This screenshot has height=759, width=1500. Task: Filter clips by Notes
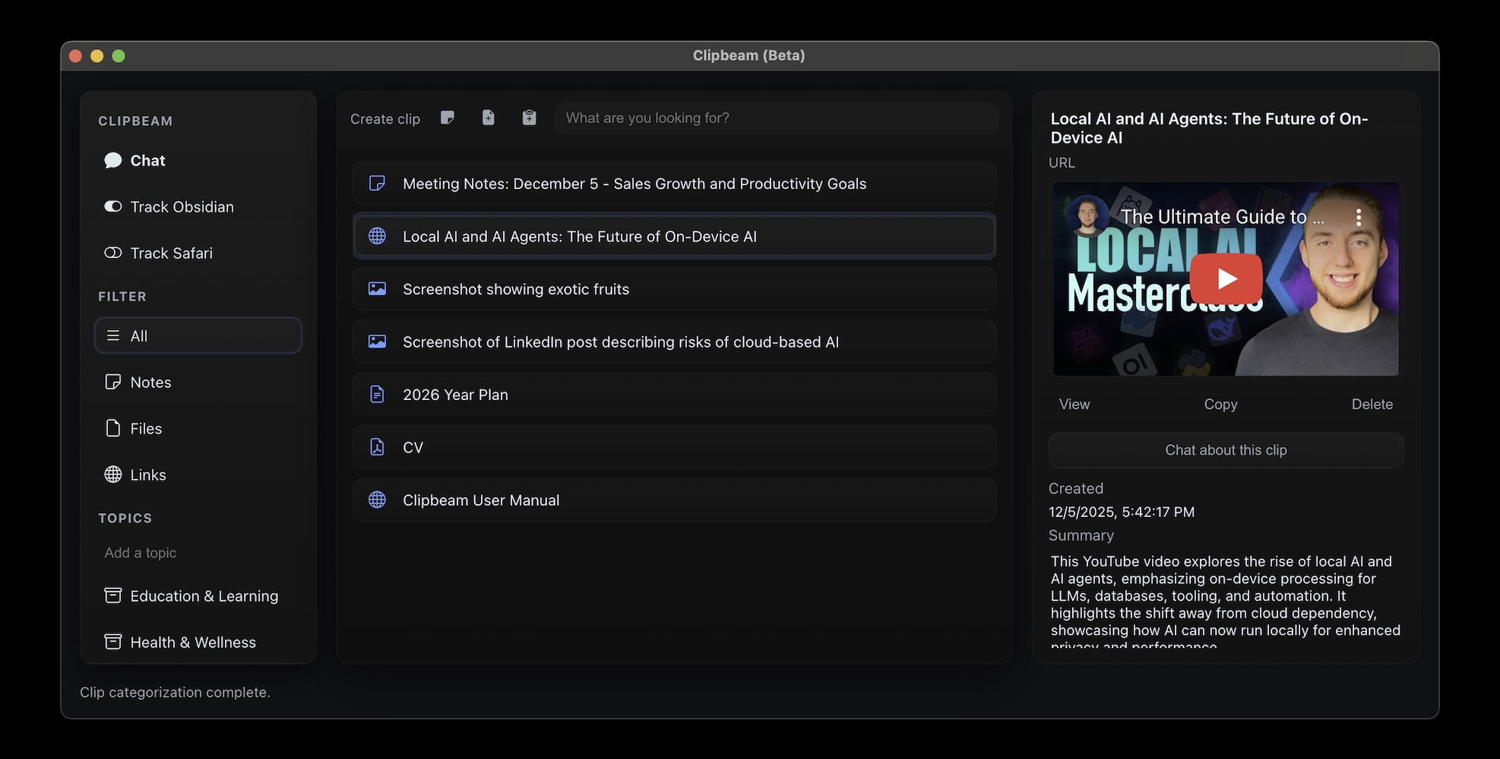(x=150, y=382)
